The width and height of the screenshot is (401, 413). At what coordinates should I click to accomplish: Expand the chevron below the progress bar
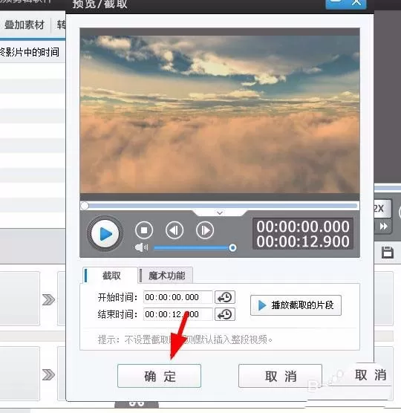coord(220,212)
